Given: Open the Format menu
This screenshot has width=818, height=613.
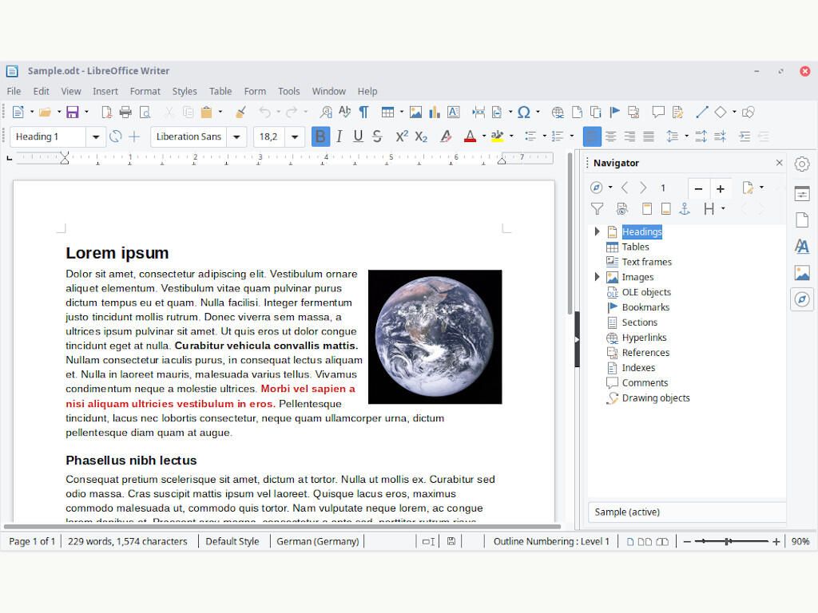Looking at the screenshot, I should (145, 91).
